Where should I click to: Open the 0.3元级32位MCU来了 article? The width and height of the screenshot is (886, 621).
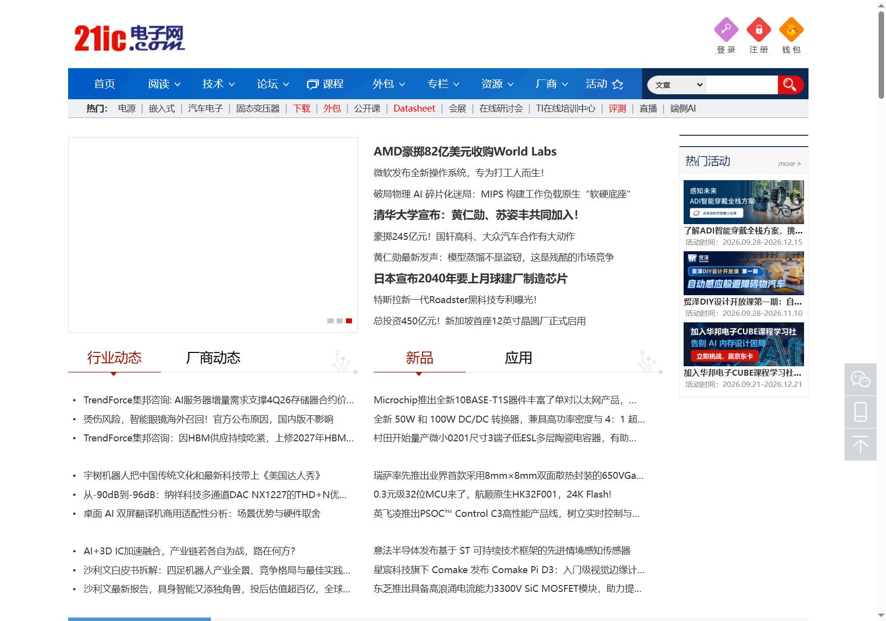(x=492, y=494)
